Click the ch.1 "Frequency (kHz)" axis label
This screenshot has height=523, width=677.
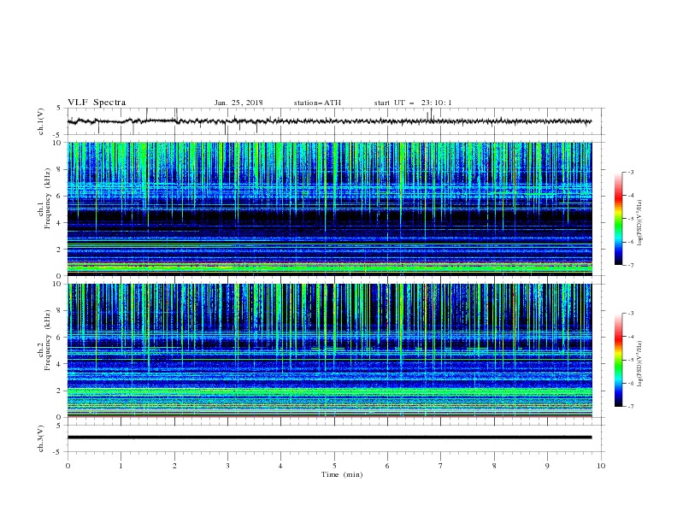47,199
